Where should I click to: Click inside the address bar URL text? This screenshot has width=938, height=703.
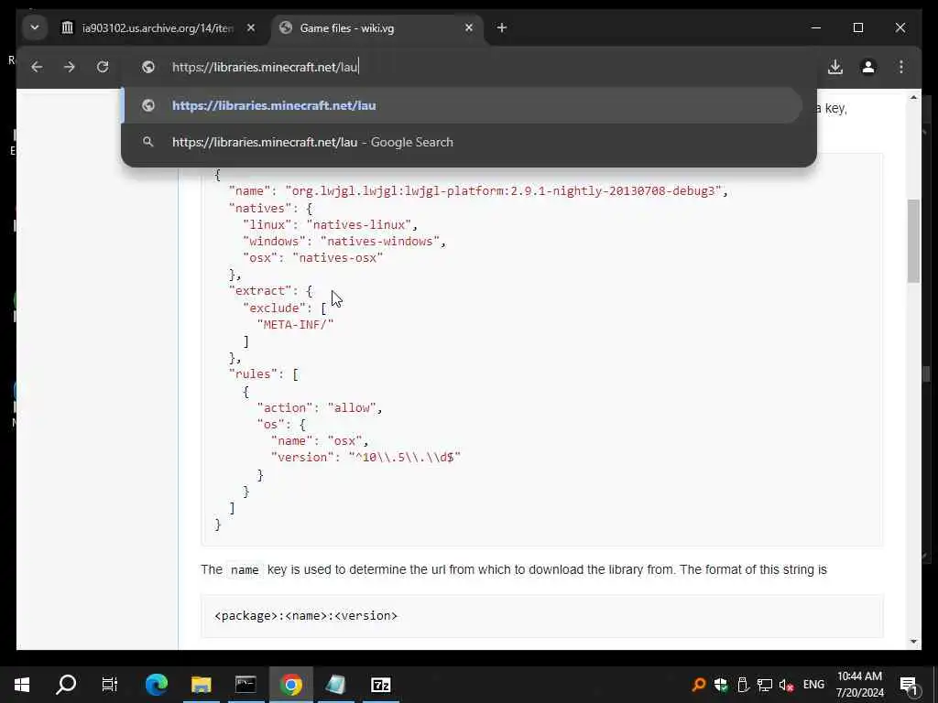pos(265,67)
